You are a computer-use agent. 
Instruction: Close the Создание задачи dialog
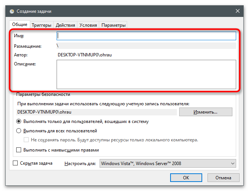click(x=237, y=11)
